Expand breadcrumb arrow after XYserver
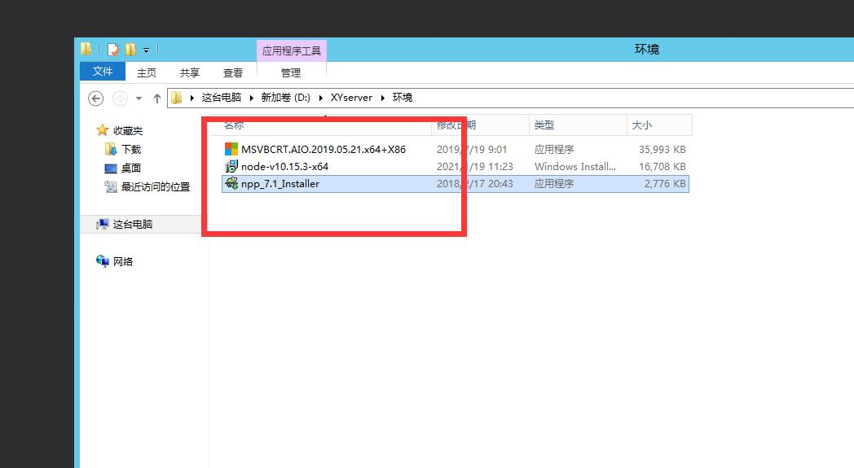Screen dimensions: 854x468 (x=383, y=98)
